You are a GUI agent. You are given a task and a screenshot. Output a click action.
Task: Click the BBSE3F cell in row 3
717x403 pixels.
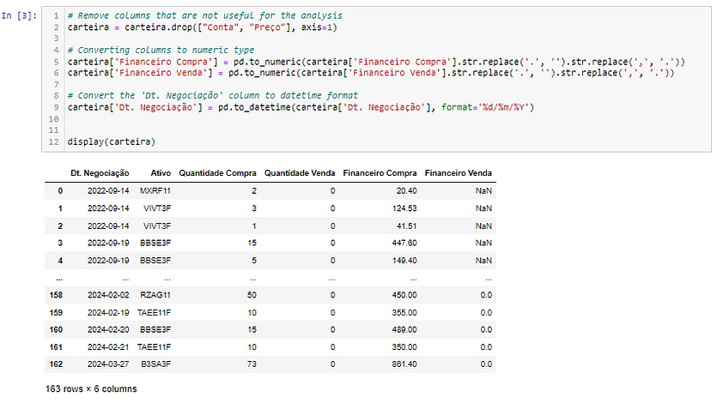(x=155, y=243)
